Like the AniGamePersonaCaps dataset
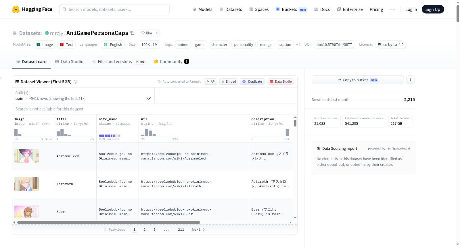Screen dimensions: 460x247 click(146, 33)
